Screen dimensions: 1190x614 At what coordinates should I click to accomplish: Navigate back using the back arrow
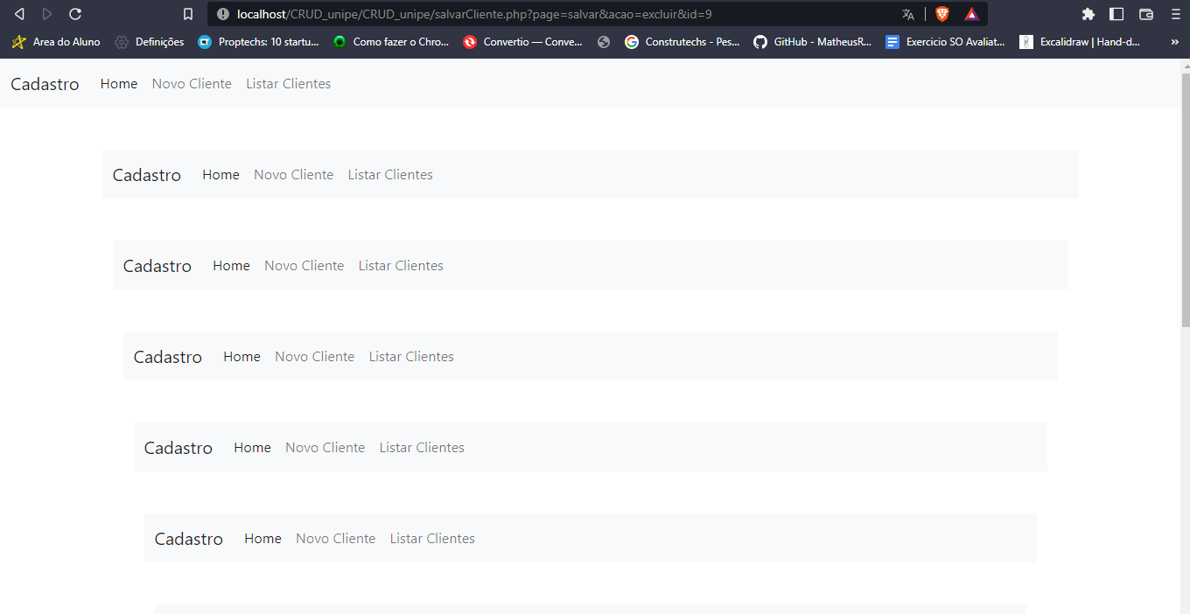[x=19, y=13]
